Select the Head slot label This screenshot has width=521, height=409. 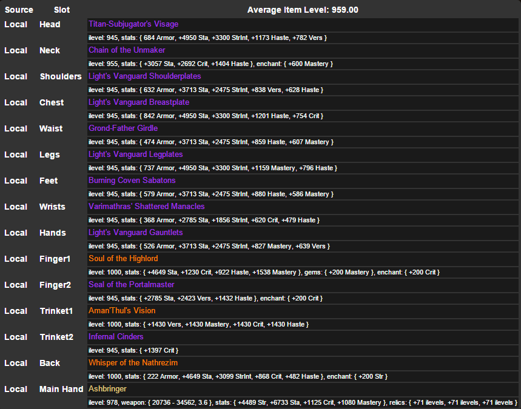tap(50, 25)
